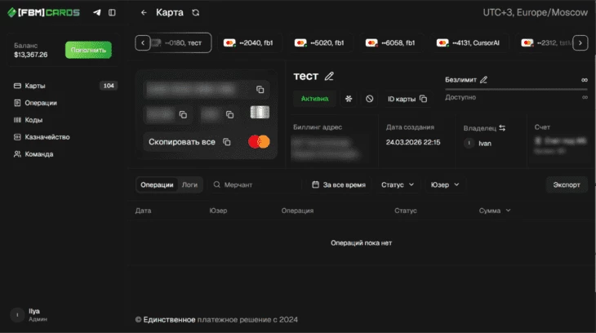Switch to the Логи tab
Screen dimensions: 596x333
pos(189,184)
